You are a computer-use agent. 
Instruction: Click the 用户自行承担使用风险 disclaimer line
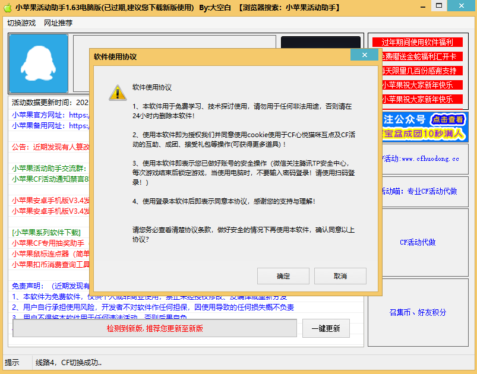coord(153,308)
